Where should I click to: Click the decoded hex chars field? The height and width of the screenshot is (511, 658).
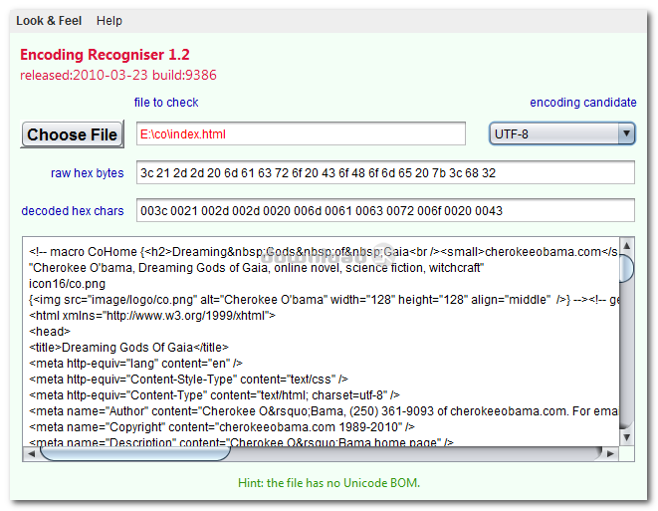(385, 210)
